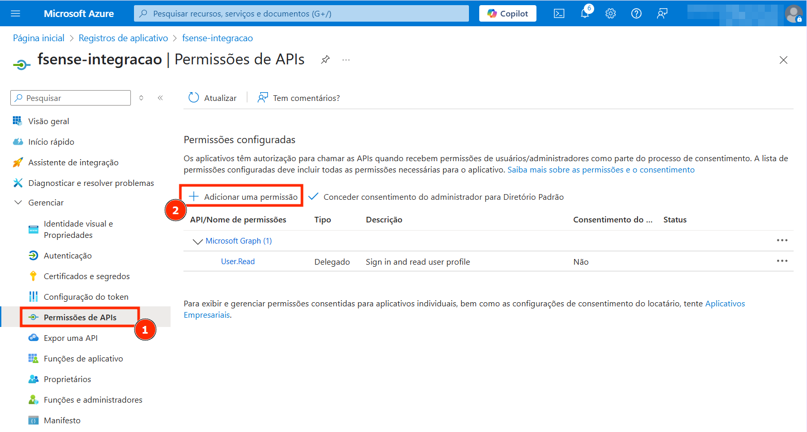
Task: Open Funções e administradores
Action: coord(93,400)
